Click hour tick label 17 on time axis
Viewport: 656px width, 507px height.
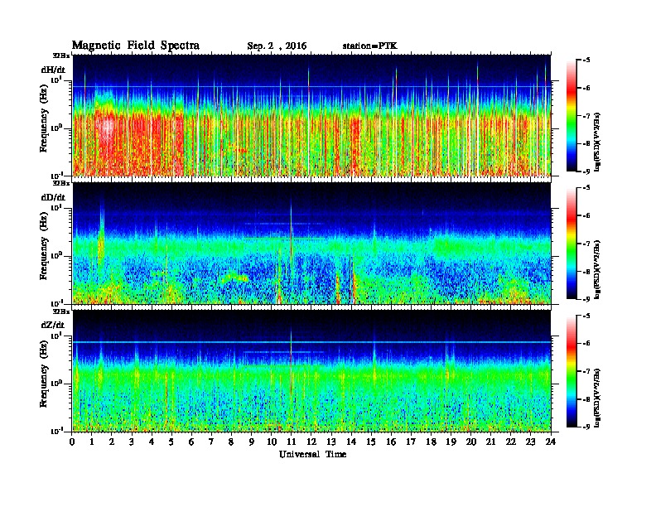(411, 442)
